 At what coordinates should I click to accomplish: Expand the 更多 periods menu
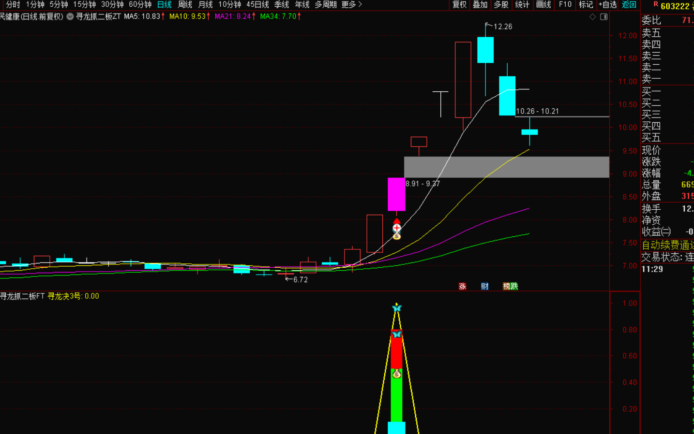click(351, 5)
